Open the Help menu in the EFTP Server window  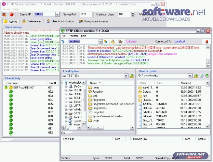click(16, 9)
